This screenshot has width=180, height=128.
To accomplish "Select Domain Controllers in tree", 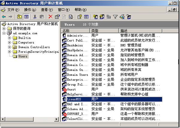I will click(34, 47).
